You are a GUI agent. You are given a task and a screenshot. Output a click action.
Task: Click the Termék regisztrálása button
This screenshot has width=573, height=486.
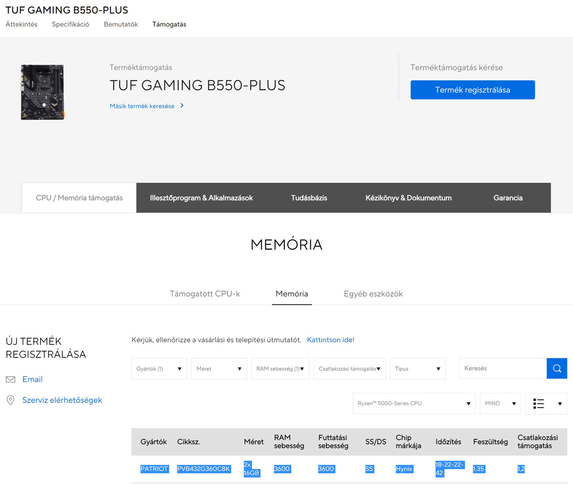(x=472, y=90)
